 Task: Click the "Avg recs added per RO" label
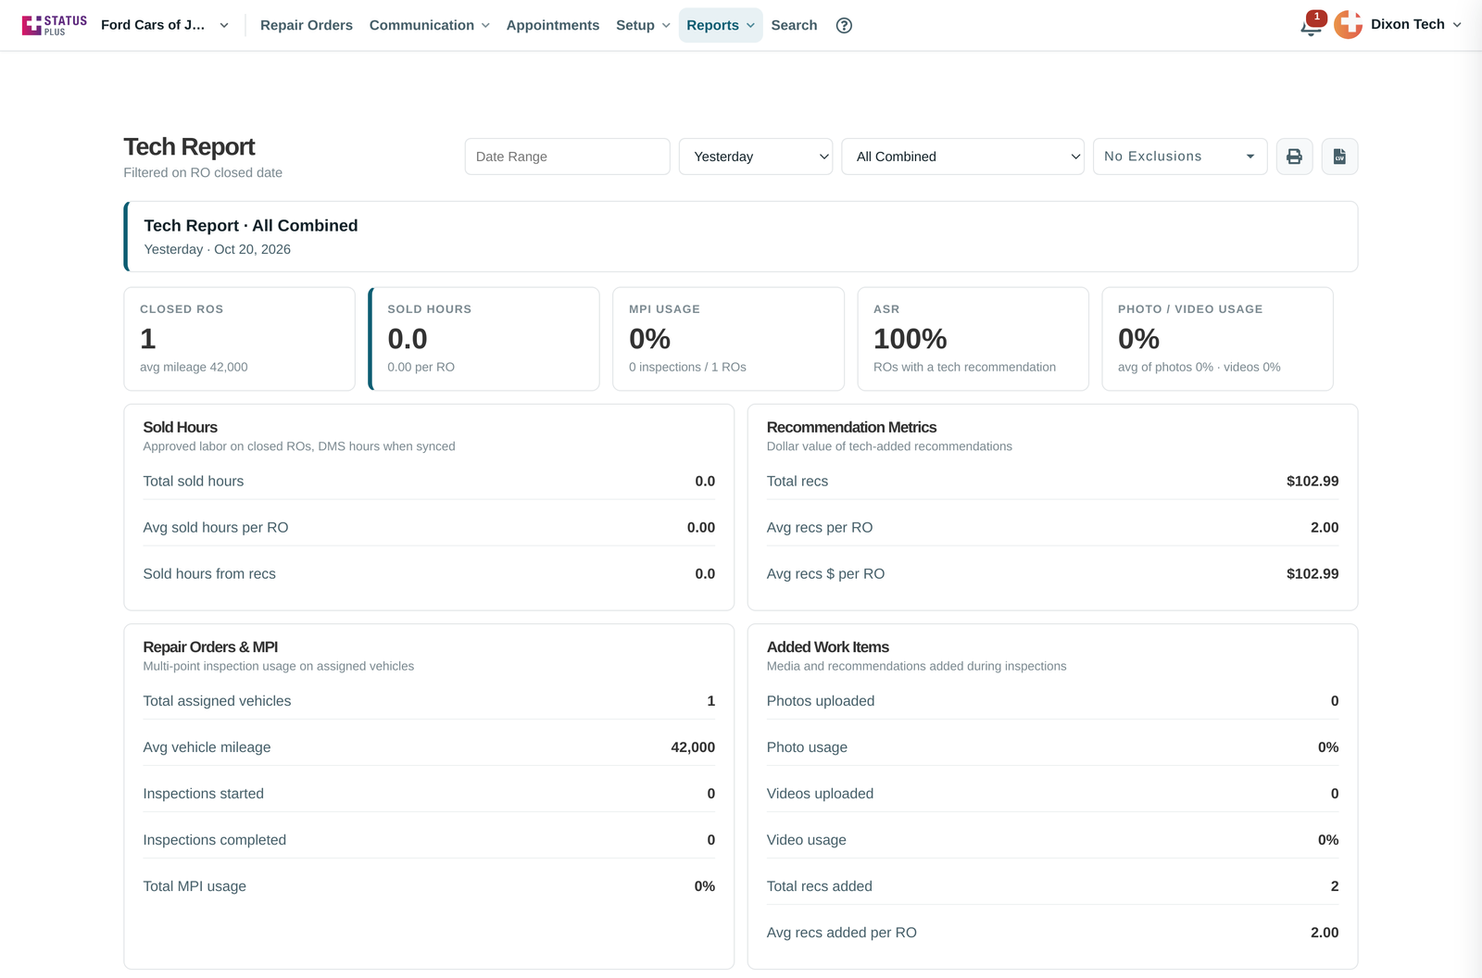click(842, 933)
